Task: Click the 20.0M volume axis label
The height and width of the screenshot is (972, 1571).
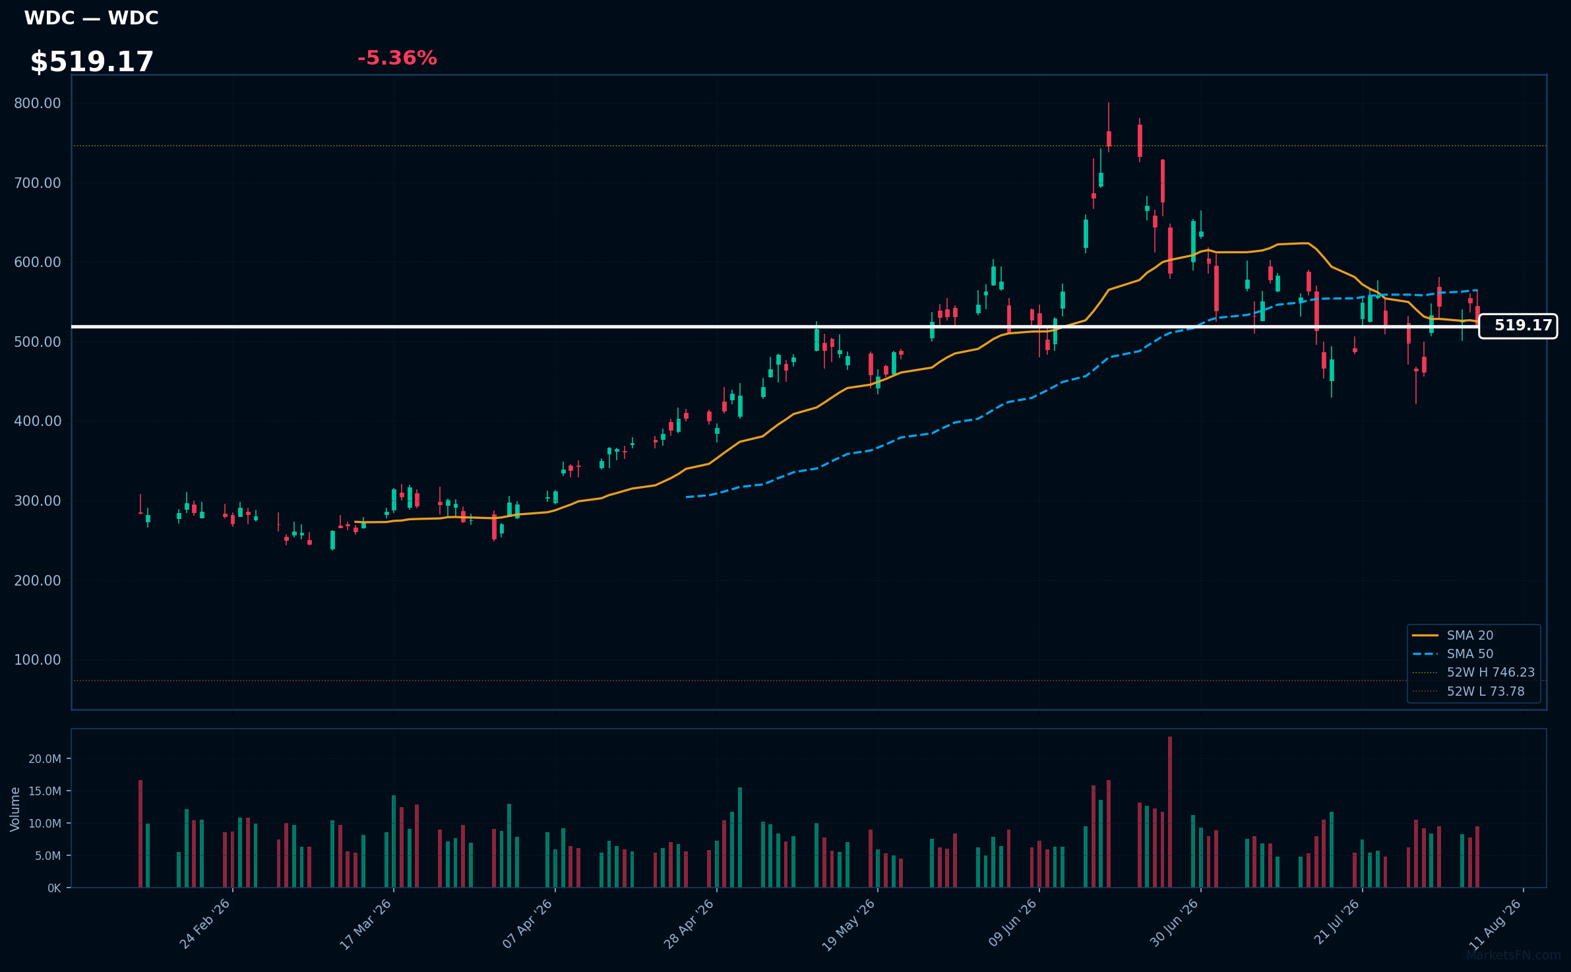Action: (45, 759)
